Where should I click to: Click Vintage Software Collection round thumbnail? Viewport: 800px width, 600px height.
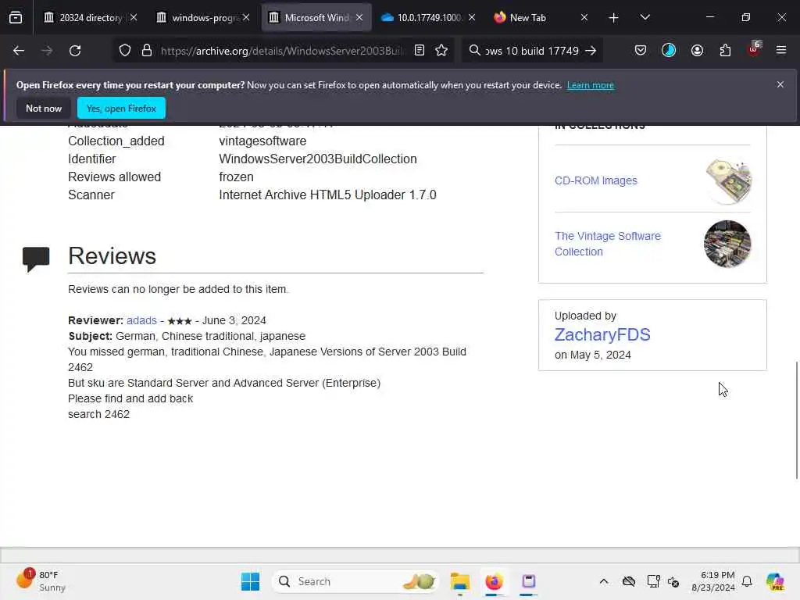(727, 244)
